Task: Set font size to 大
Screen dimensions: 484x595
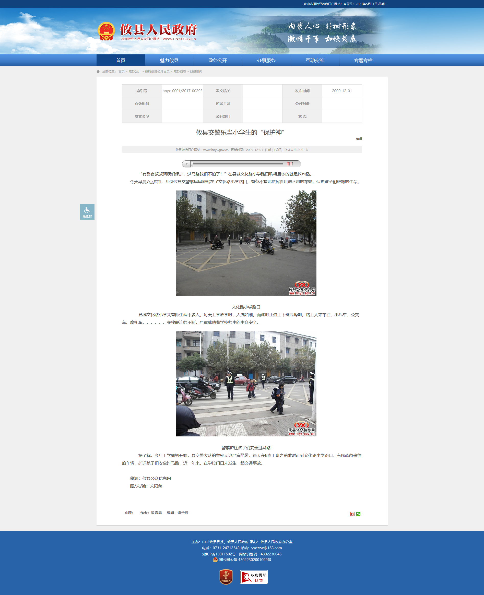Action: (x=307, y=150)
